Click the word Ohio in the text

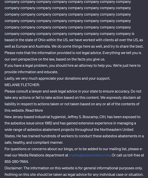coord(42,40)
